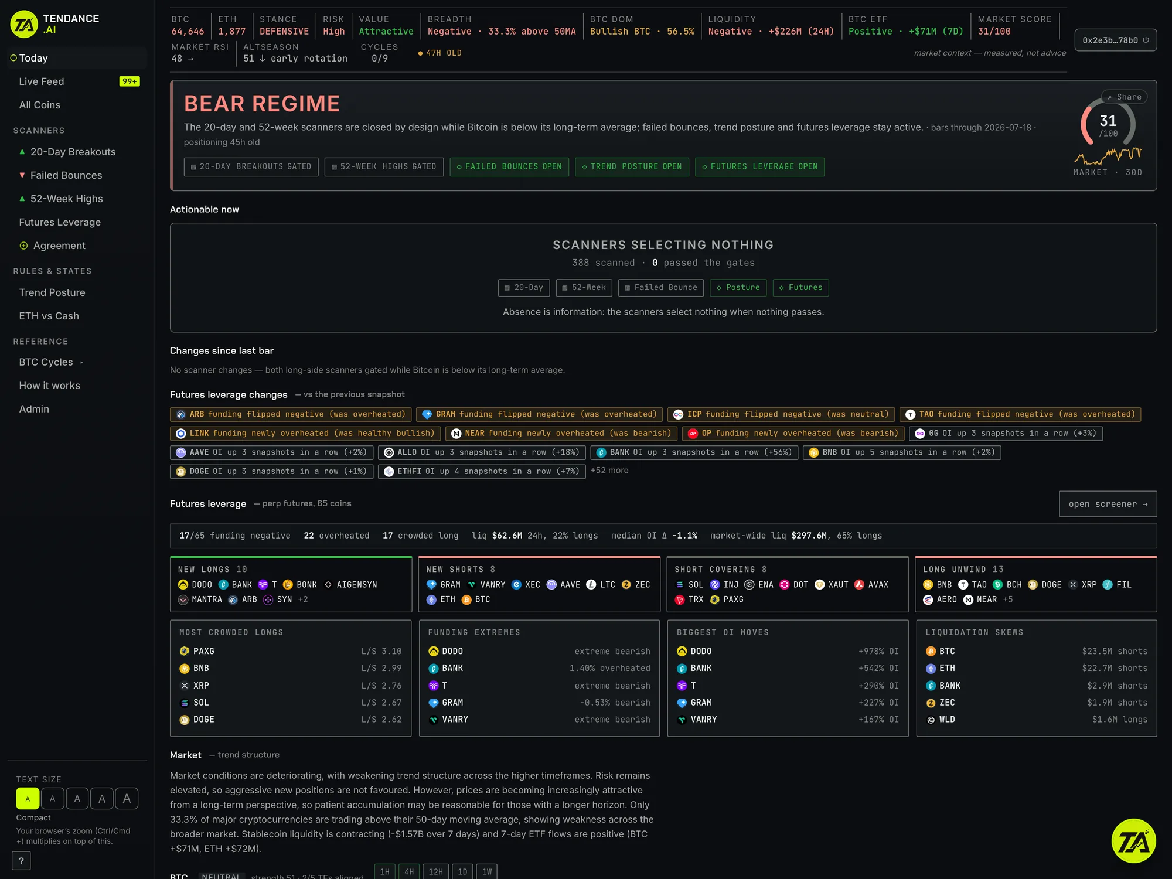Image resolution: width=1172 pixels, height=879 pixels.
Task: Click the BNB icon in Long Unwind card
Action: click(928, 585)
